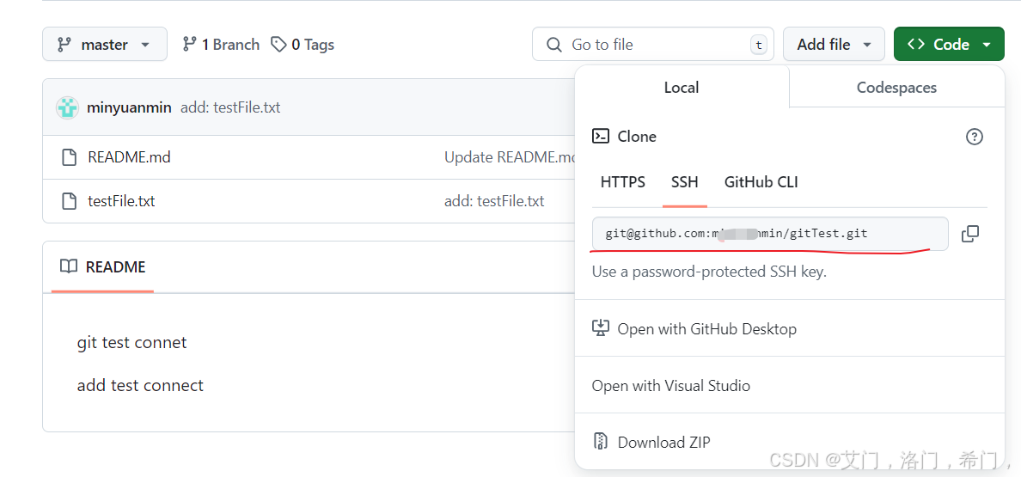Open the minyuanmin author link
This screenshot has width=1021, height=477.
(129, 107)
